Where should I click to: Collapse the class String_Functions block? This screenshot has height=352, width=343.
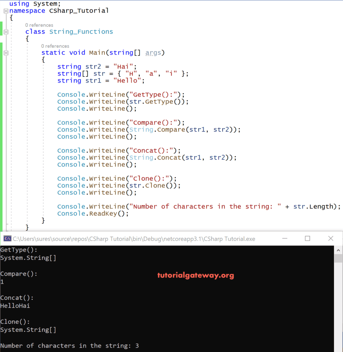(6, 32)
